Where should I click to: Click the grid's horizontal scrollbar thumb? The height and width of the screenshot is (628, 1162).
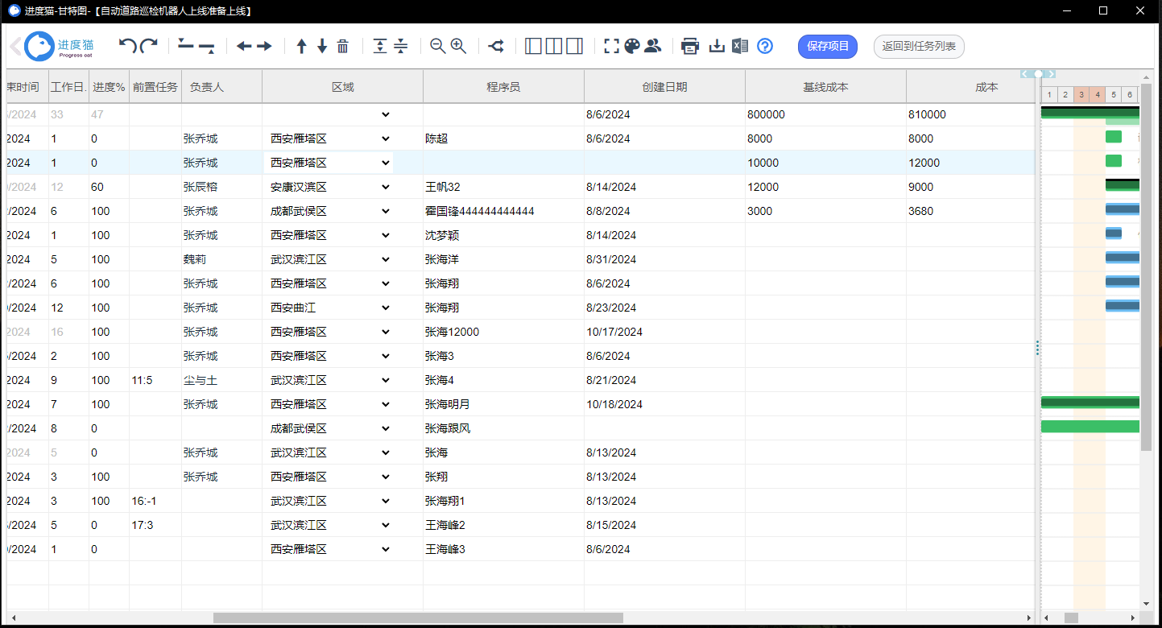tap(418, 618)
